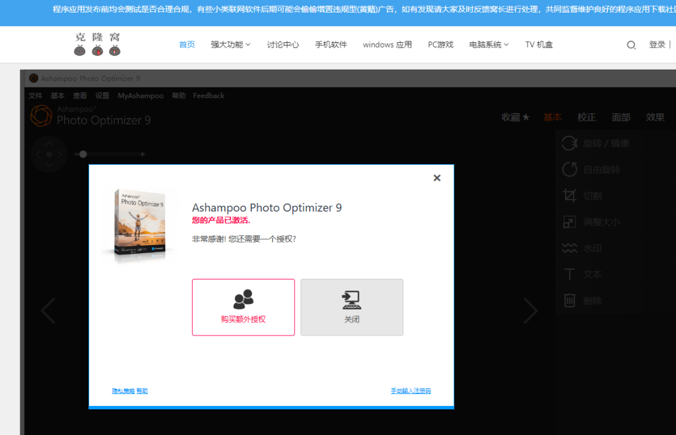The width and height of the screenshot is (676, 435).
Task: Open the 隐私策略 link
Action: (x=123, y=391)
